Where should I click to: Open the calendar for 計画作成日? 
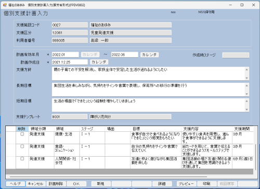point(99,62)
